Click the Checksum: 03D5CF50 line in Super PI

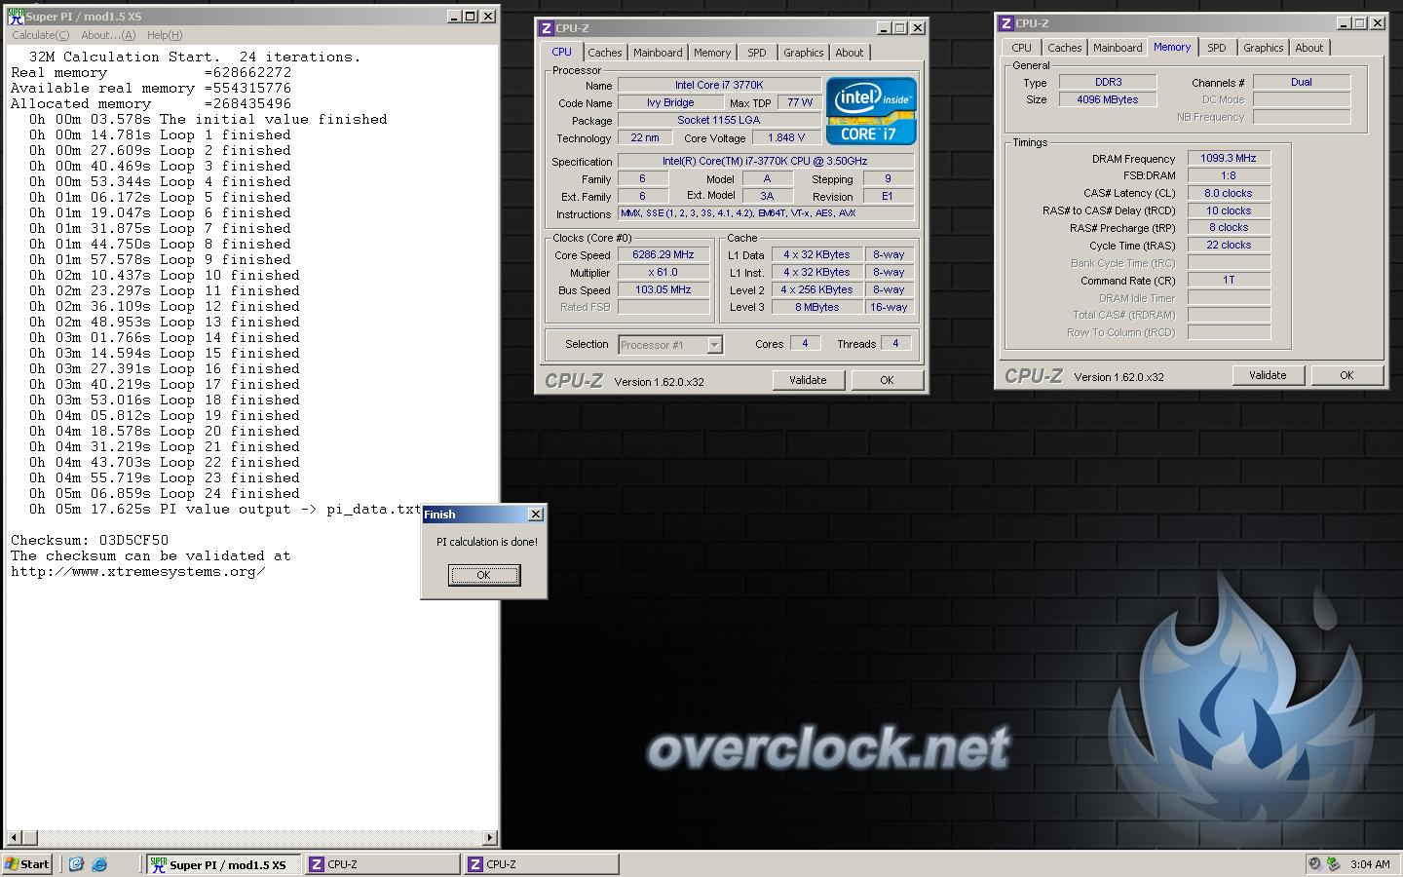click(x=90, y=540)
